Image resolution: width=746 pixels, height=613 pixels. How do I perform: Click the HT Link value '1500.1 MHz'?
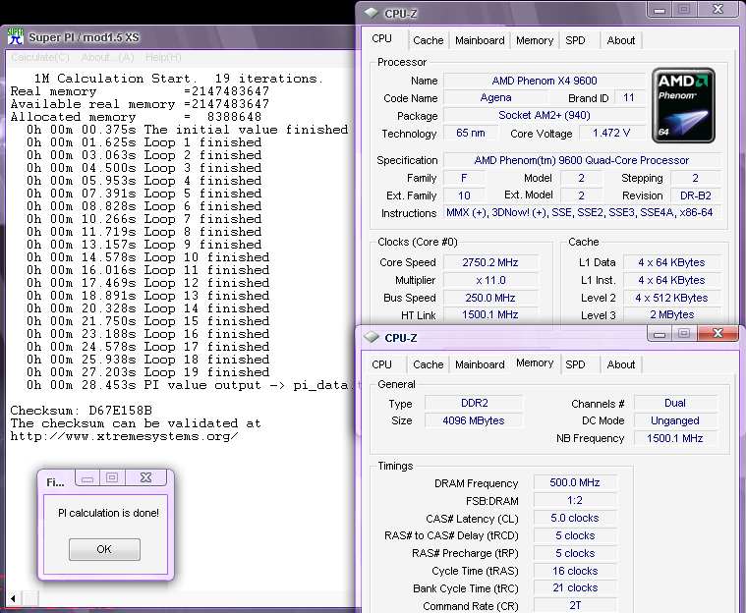coord(490,314)
